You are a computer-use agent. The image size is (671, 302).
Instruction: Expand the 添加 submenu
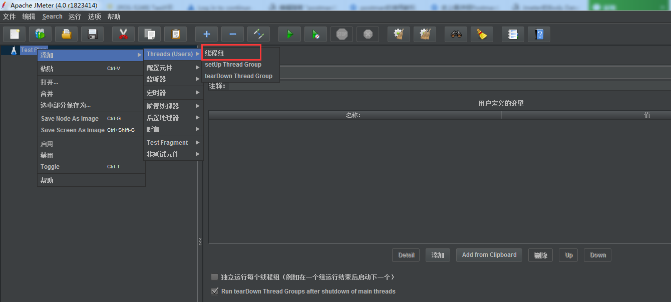[91, 55]
